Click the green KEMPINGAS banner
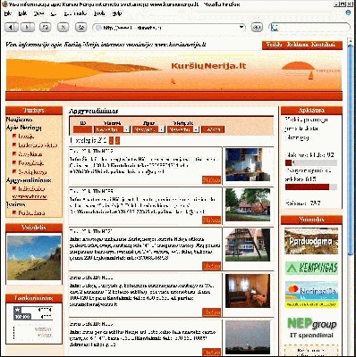 [x=311, y=268]
